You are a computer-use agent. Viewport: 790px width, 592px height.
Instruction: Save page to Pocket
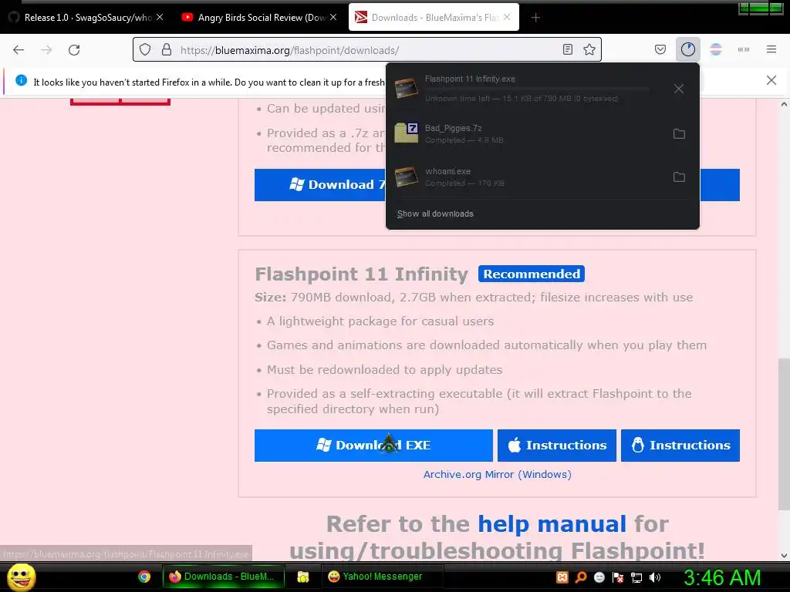coord(660,49)
